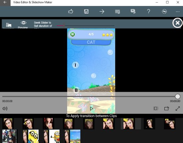The height and width of the screenshot is (143, 183).
Task: Click the video seek slider knob
Action: [178, 96]
